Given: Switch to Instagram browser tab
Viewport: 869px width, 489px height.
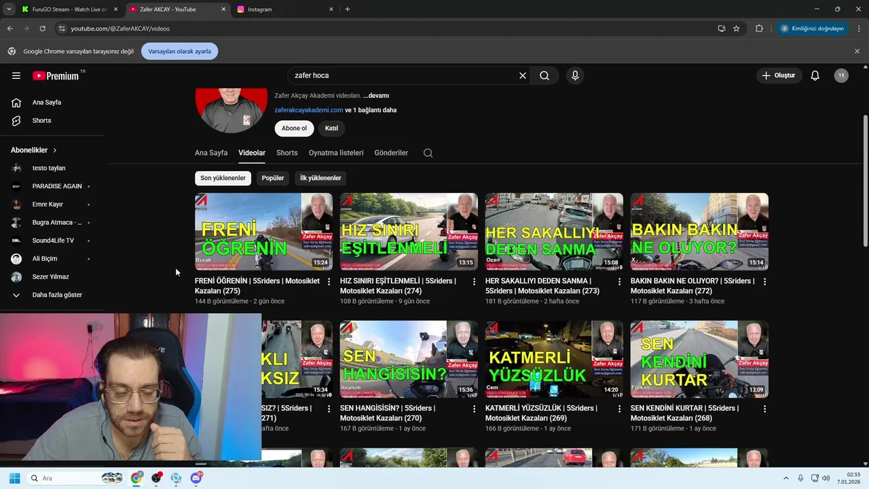Looking at the screenshot, I should (285, 10).
